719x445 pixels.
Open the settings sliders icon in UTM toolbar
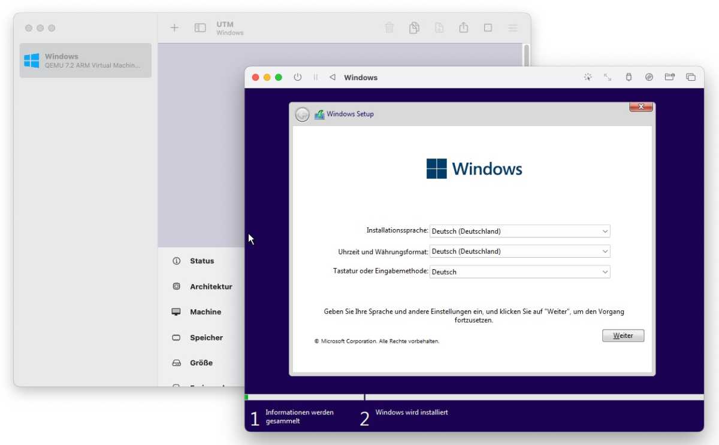pos(513,28)
